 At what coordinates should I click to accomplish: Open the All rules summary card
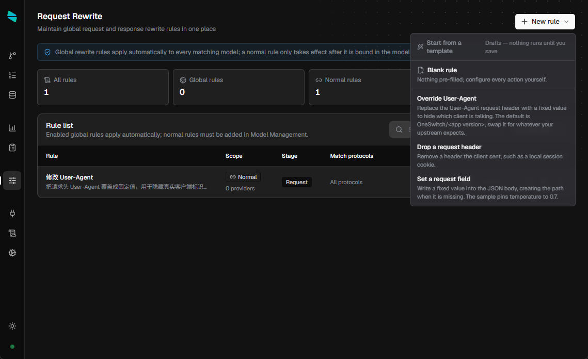point(103,87)
